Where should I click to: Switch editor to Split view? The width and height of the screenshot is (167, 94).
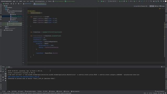pyautogui.click(x=157, y=6)
